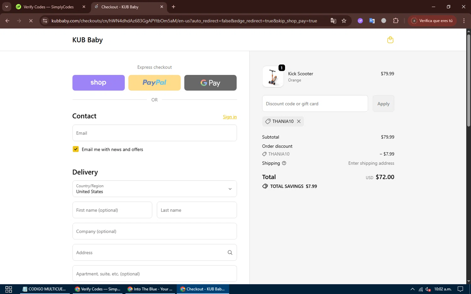This screenshot has height=294, width=471.
Task: Click the muted volume tray icon
Action: tap(428, 289)
